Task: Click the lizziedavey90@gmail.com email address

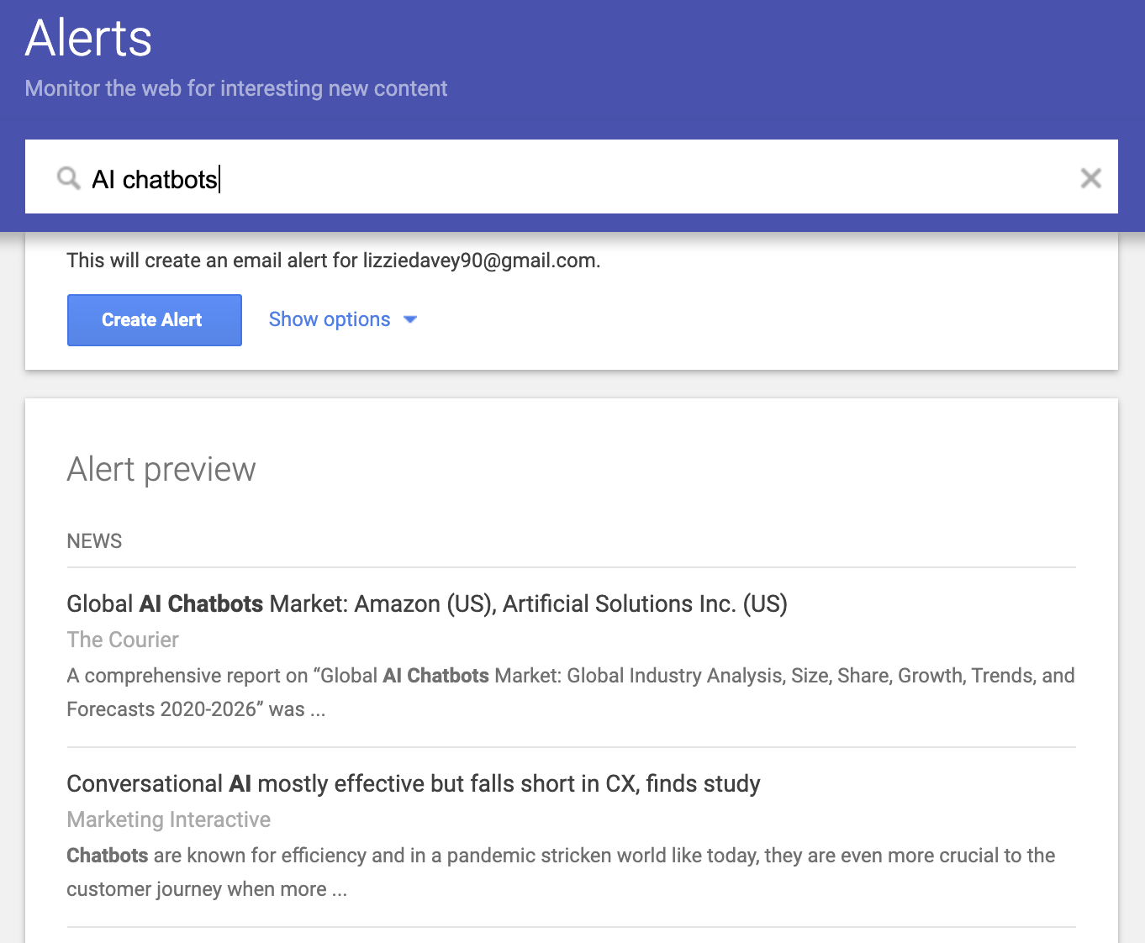Action: tap(479, 261)
